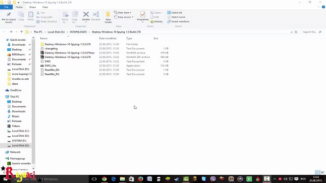Sort by the Date modified column
The image size is (326, 183).
coord(107,39)
